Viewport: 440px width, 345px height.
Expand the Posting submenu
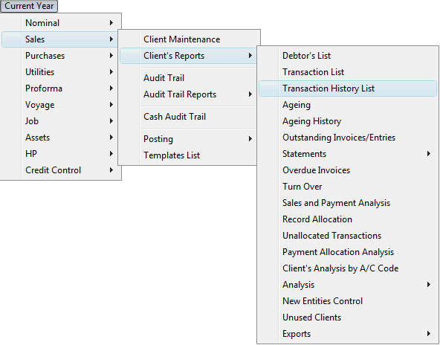(x=188, y=139)
